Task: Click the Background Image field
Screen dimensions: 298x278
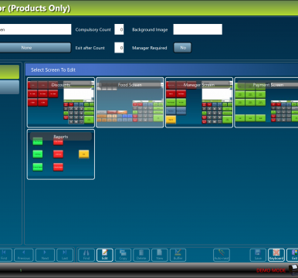Action: click(198, 29)
